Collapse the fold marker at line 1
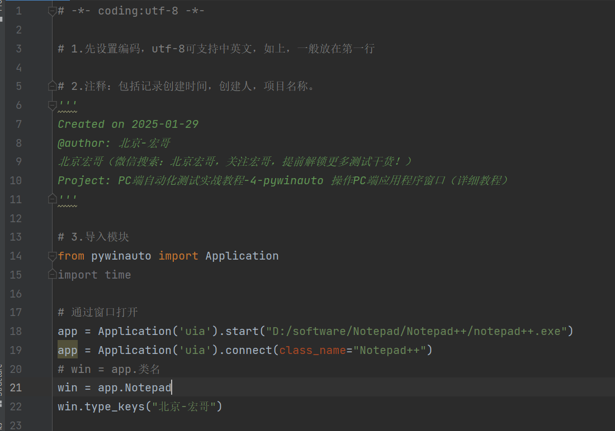615x431 pixels. click(52, 11)
